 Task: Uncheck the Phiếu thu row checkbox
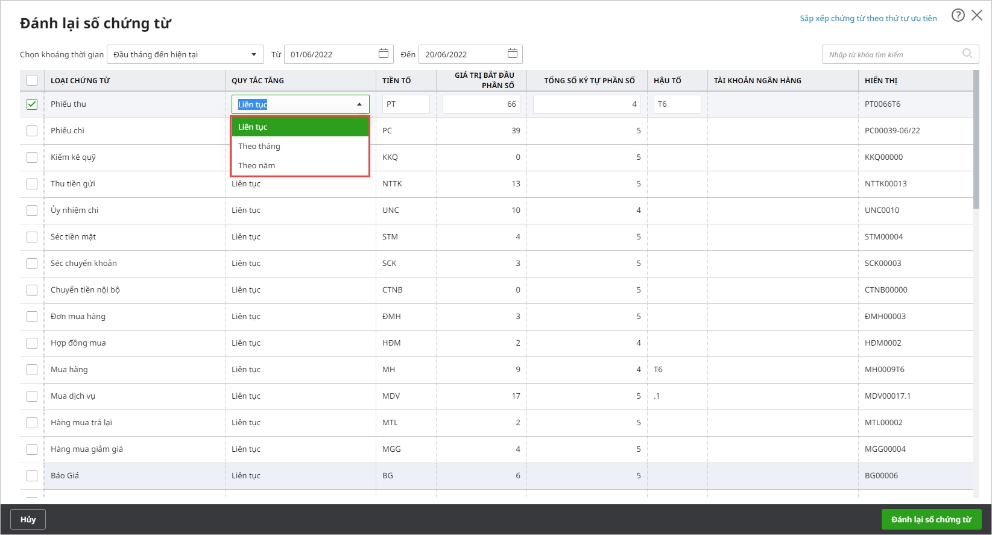[x=32, y=104]
